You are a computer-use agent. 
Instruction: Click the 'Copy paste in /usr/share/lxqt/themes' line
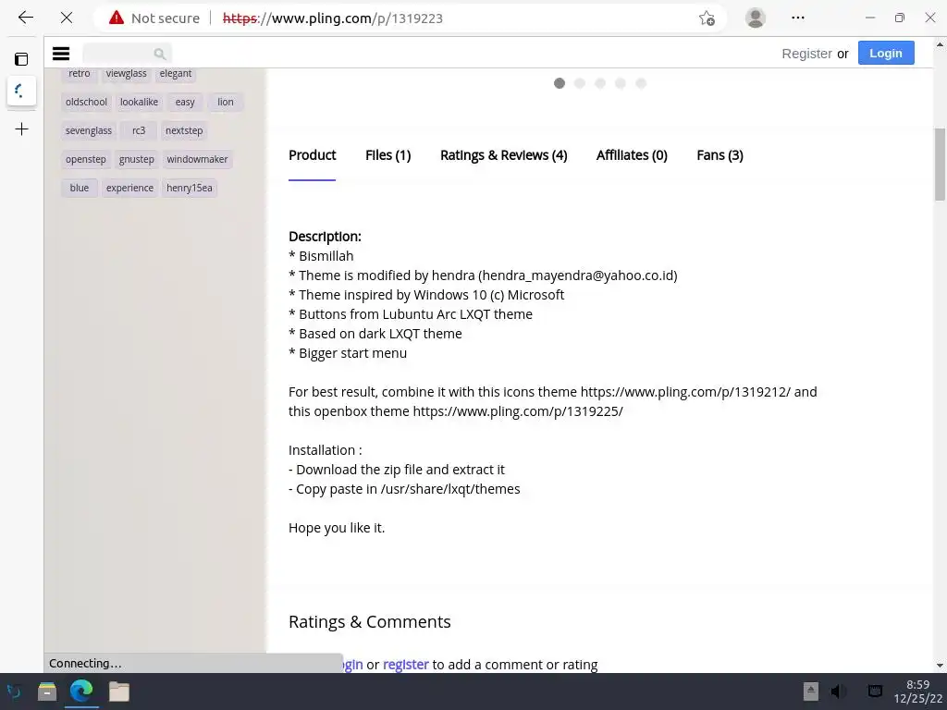pyautogui.click(x=404, y=489)
